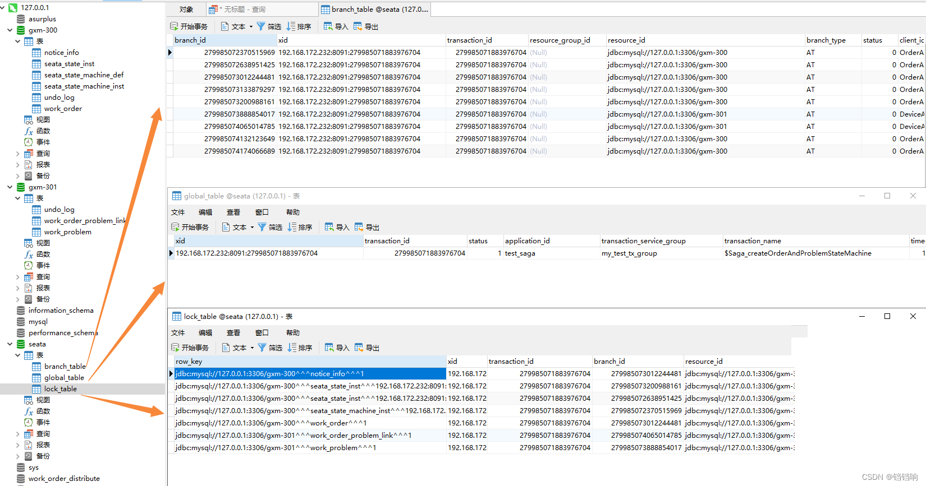Click views icon under gxm-300
Image resolution: width=926 pixels, height=486 pixels.
tap(28, 120)
